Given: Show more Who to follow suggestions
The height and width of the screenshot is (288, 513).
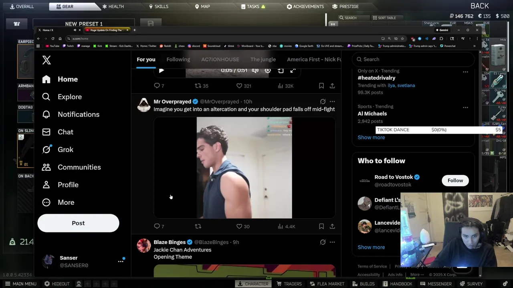Looking at the screenshot, I should pyautogui.click(x=371, y=247).
